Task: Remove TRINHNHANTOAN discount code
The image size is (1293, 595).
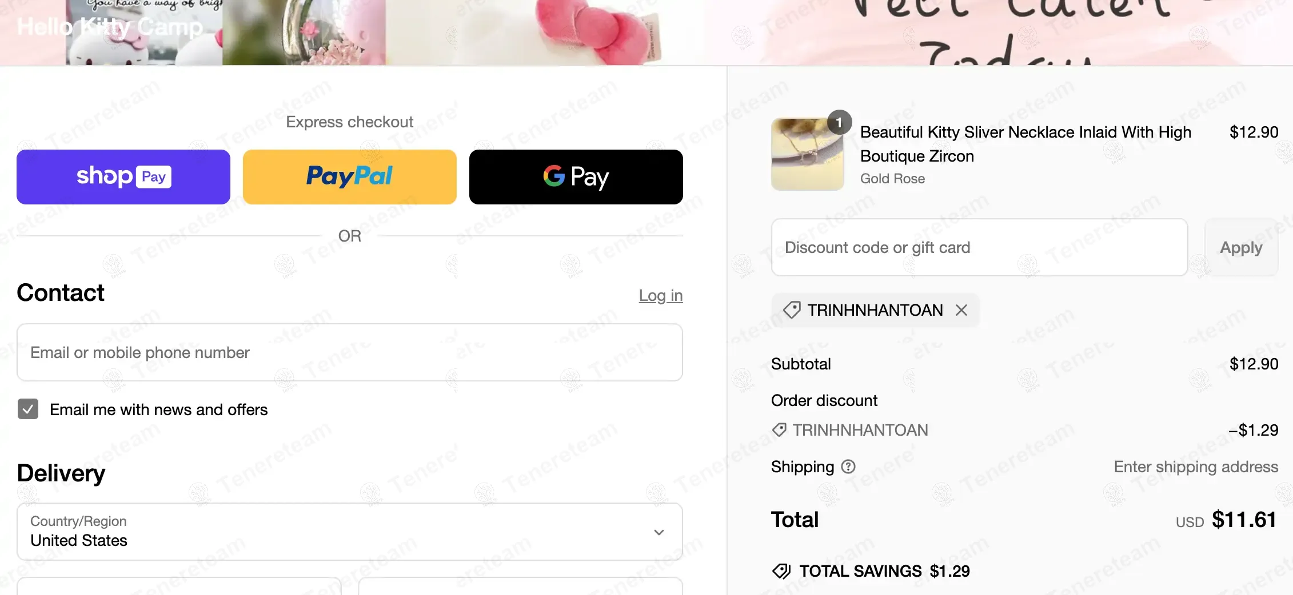Action: 961,310
